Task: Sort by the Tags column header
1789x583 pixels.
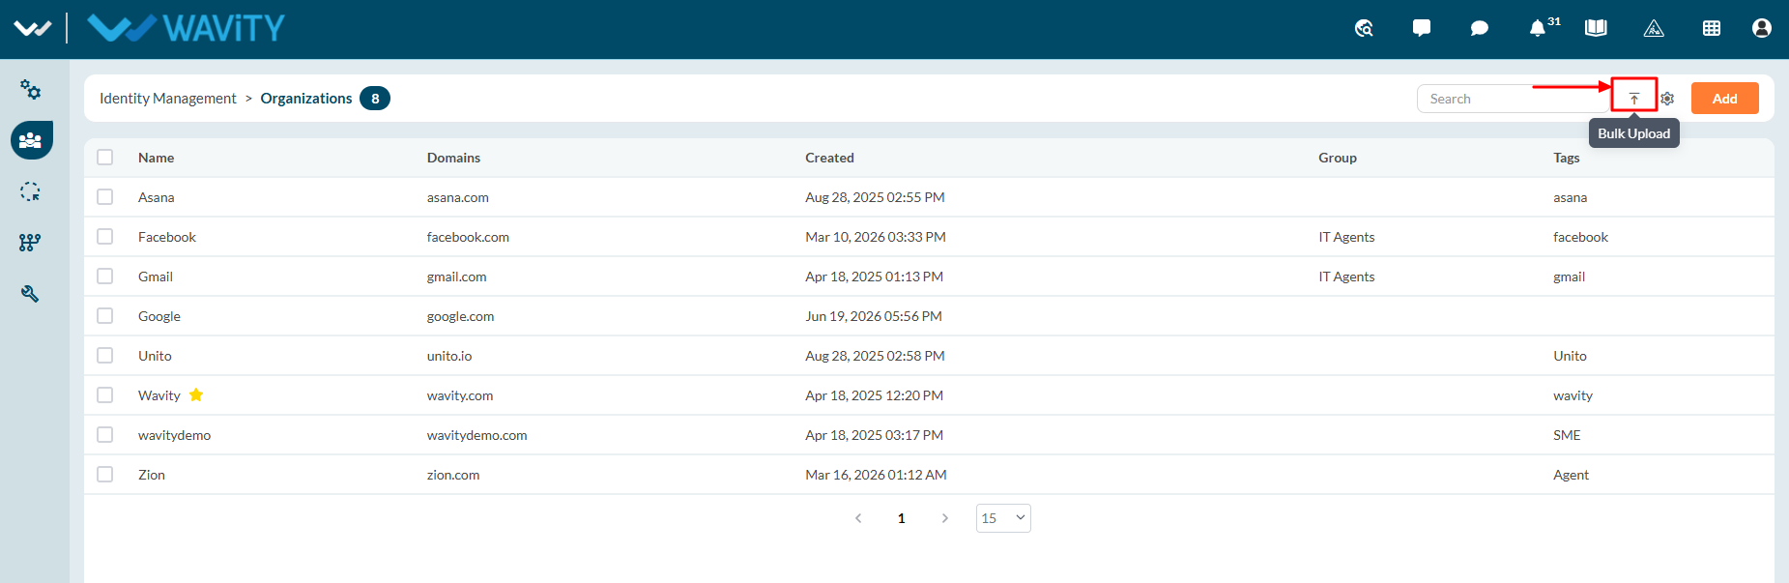Action: coord(1567,158)
